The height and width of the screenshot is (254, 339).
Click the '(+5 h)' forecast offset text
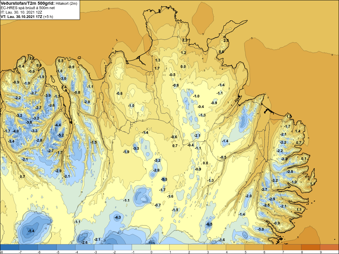click(x=48, y=17)
